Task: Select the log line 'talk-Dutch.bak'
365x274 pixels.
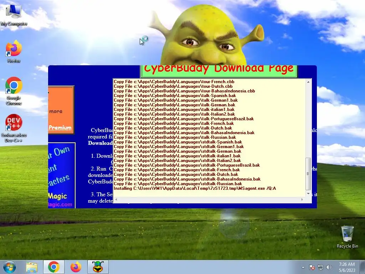Action: (x=173, y=128)
